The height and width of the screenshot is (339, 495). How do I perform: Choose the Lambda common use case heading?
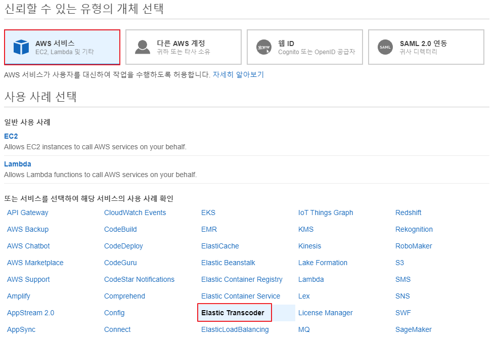18,164
